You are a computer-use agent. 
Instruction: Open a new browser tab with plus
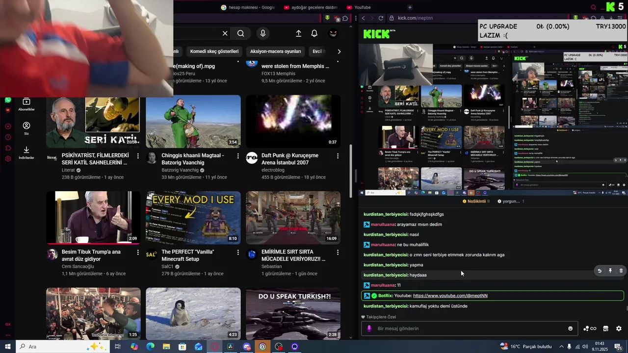pos(410,7)
